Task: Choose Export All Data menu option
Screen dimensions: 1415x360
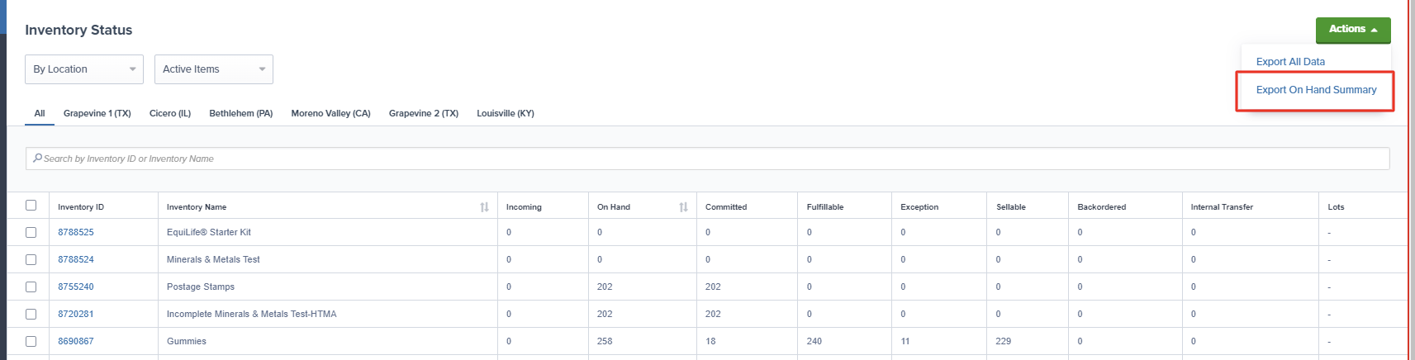Action: click(1290, 62)
